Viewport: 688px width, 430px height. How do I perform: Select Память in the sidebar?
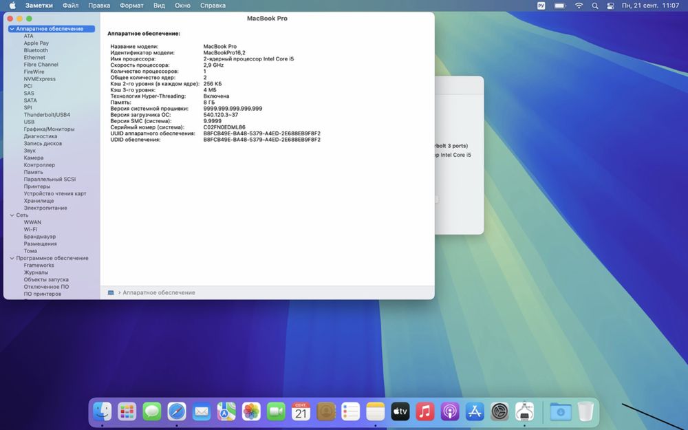click(x=33, y=173)
